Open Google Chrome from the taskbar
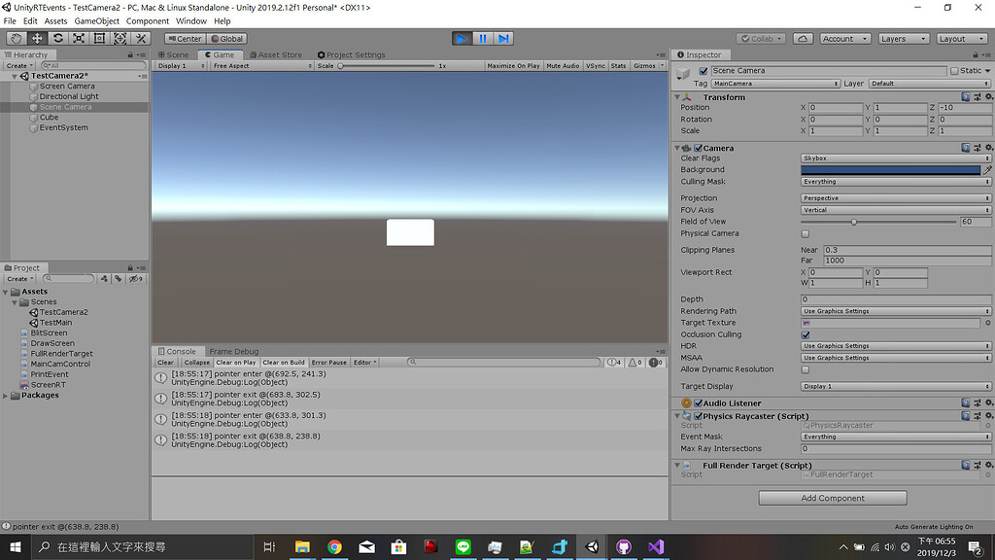Screen dimensions: 995x560 335,547
